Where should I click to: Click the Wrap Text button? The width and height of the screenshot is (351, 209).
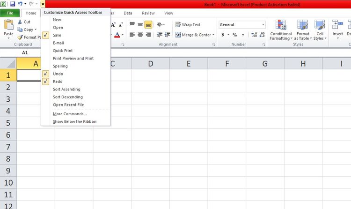(x=188, y=24)
